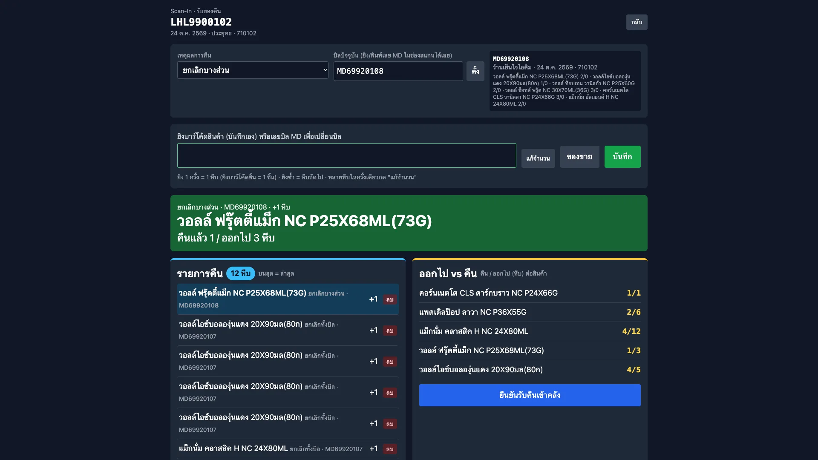Focus the current bill field MD69920108

click(x=398, y=71)
